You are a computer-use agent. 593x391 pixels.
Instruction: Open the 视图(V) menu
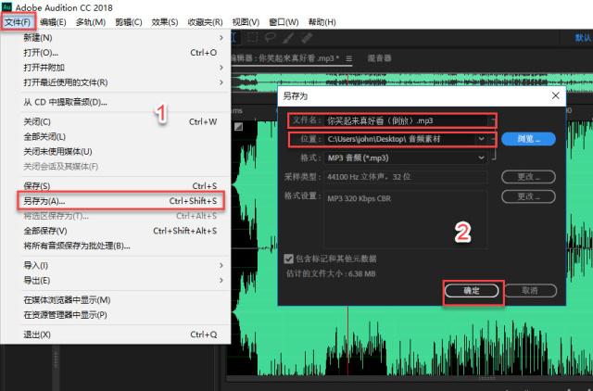(x=246, y=22)
